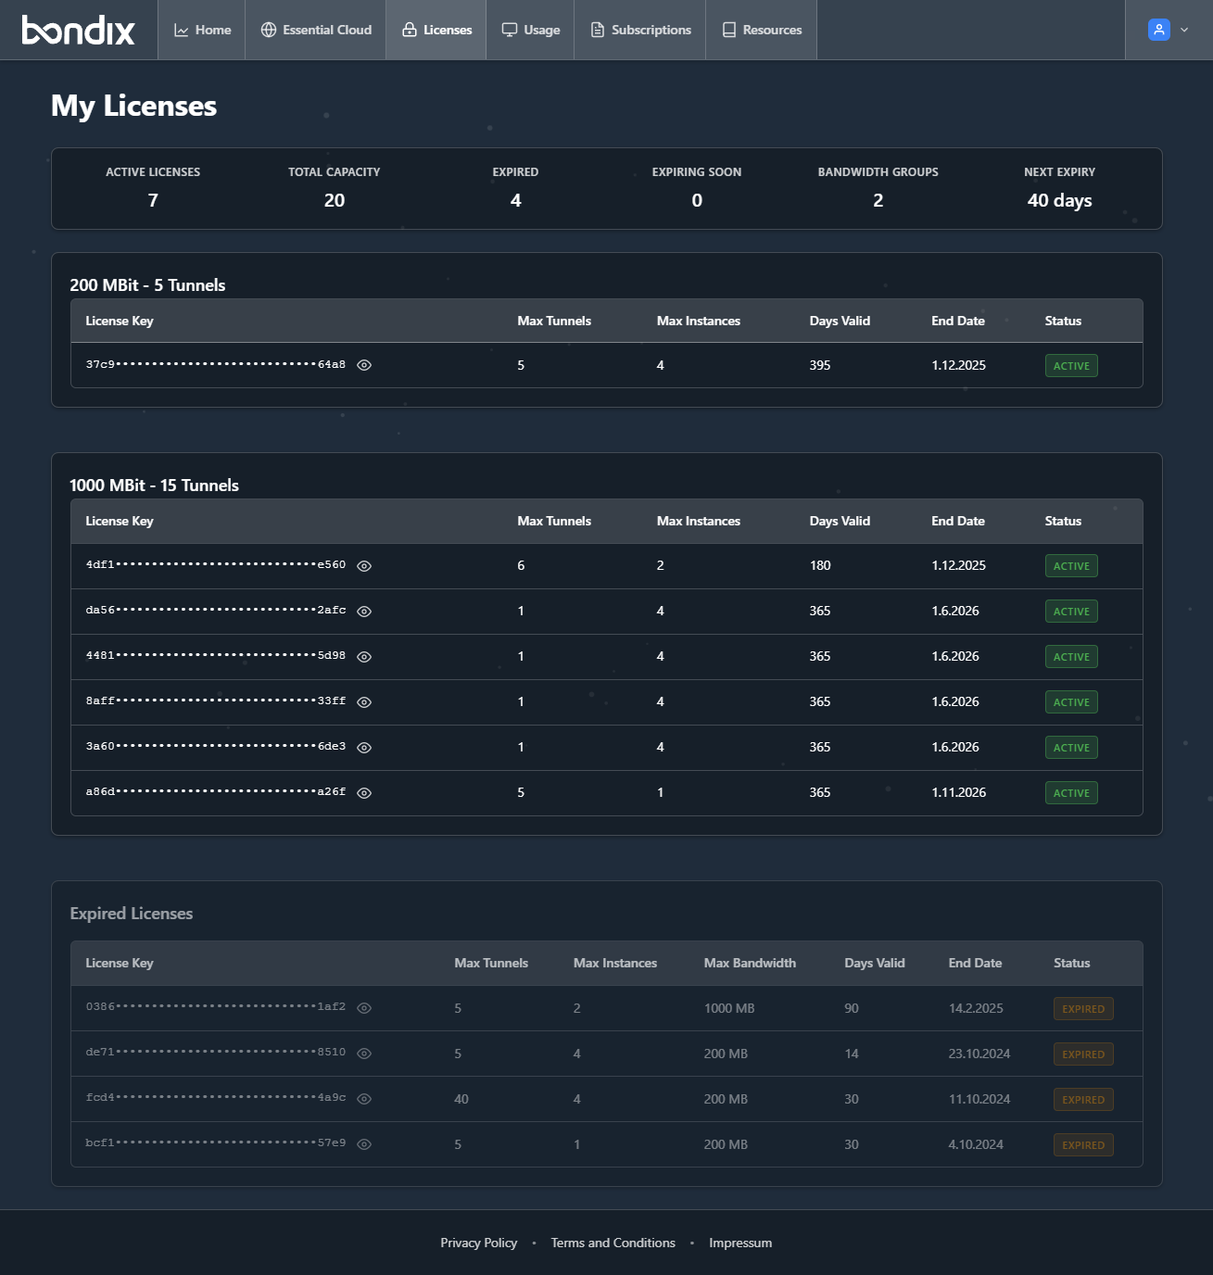Reveal expired key 0386…1af2
The height and width of the screenshot is (1275, 1213).
pos(364,1008)
